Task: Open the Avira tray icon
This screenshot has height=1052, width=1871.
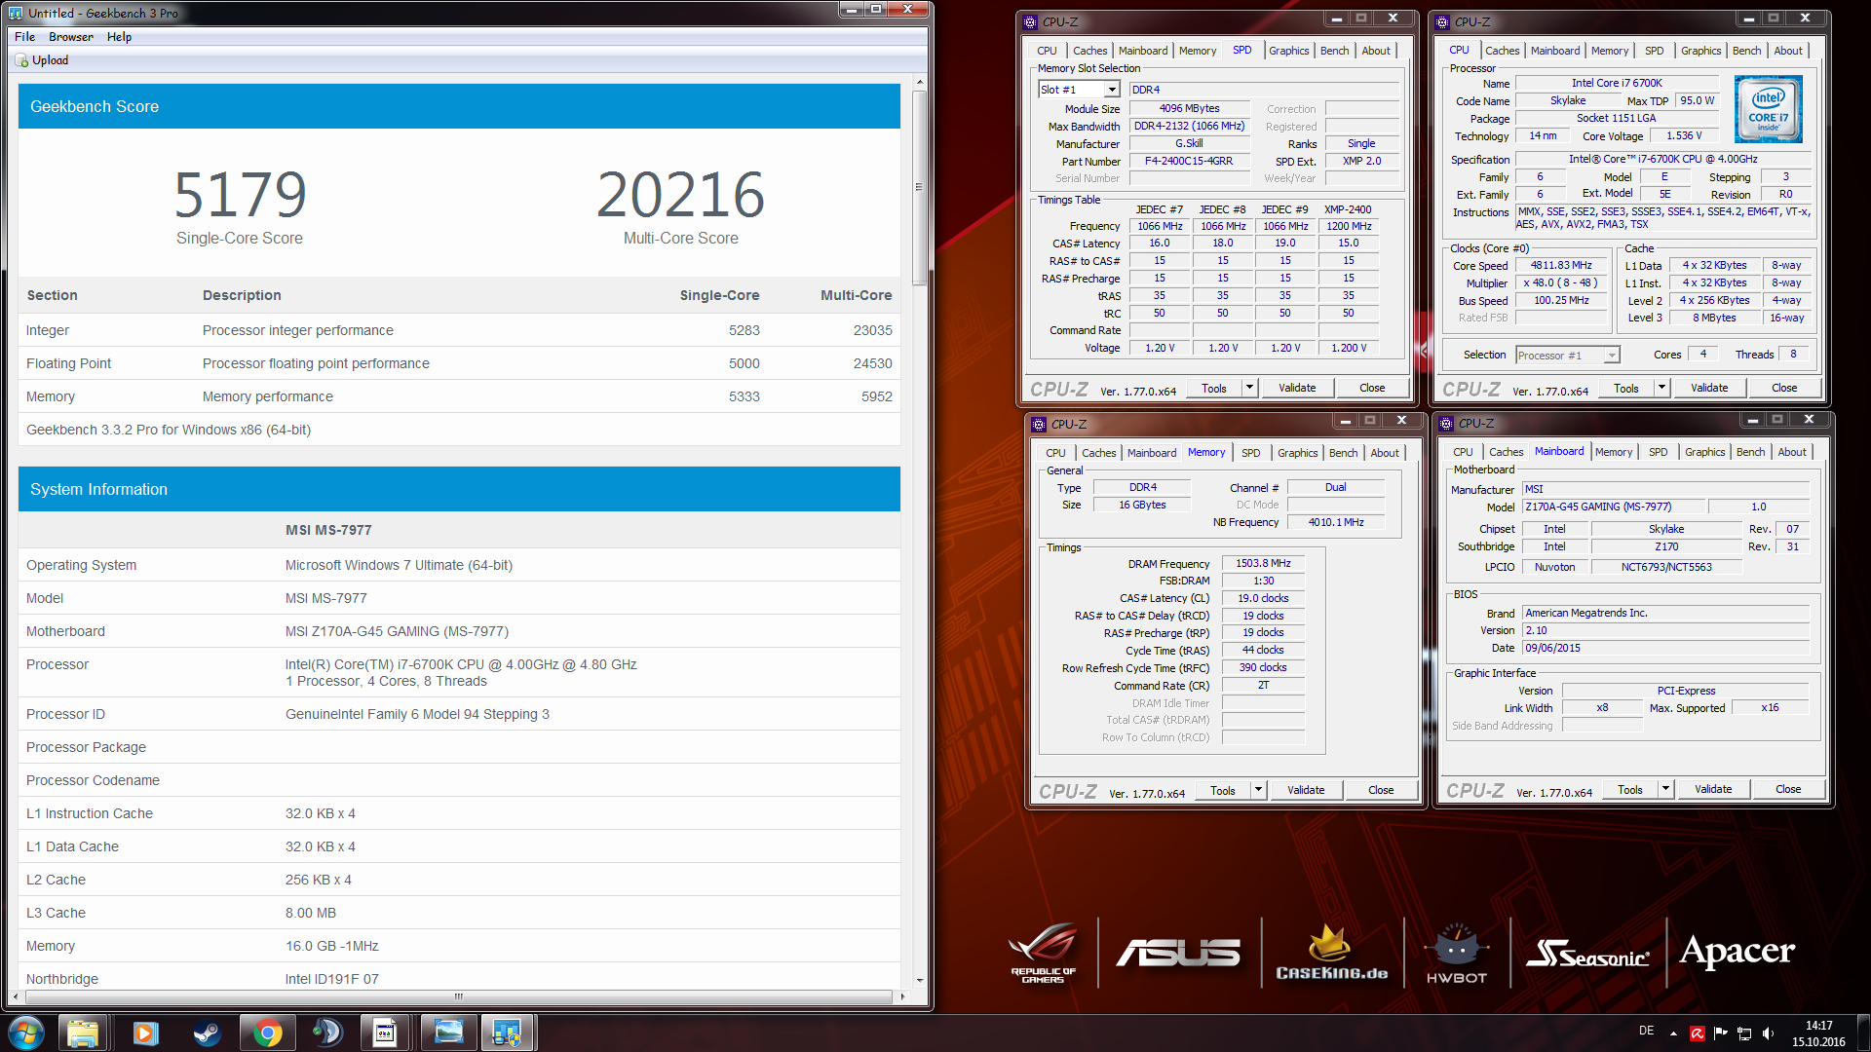Action: click(1698, 1033)
